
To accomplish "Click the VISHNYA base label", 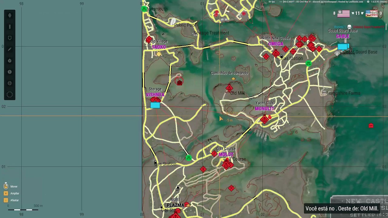I will [155, 95].
